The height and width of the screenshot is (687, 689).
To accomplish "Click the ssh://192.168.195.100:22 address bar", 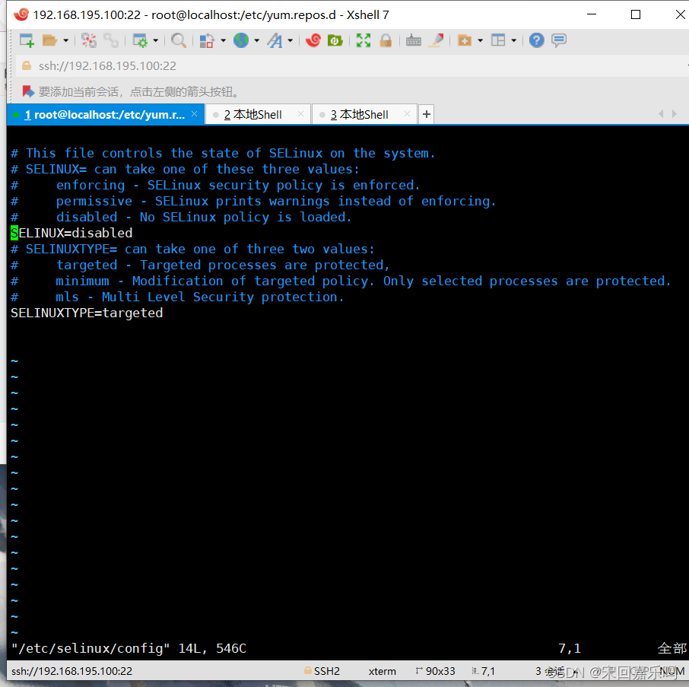I will coord(106,66).
